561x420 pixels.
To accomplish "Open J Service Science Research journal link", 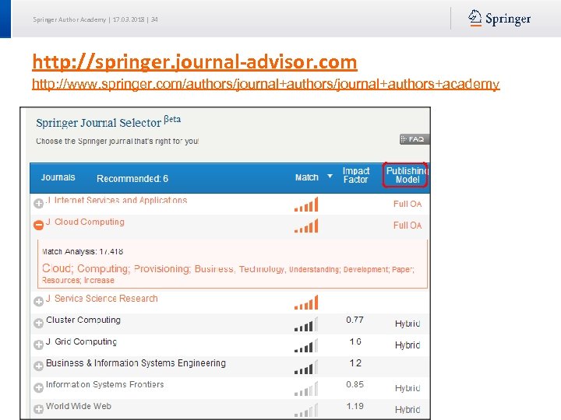I will pyautogui.click(x=102, y=299).
